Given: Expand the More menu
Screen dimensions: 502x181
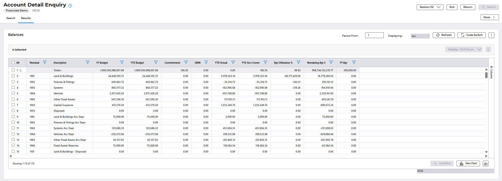Looking at the screenshot, I should 490,17.
